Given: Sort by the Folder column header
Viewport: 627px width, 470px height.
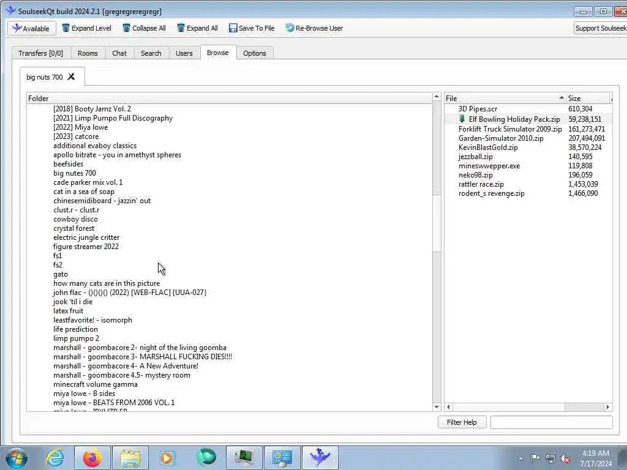Looking at the screenshot, I should click(x=229, y=99).
